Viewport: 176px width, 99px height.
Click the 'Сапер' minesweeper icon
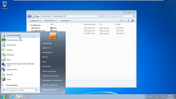click(4, 79)
